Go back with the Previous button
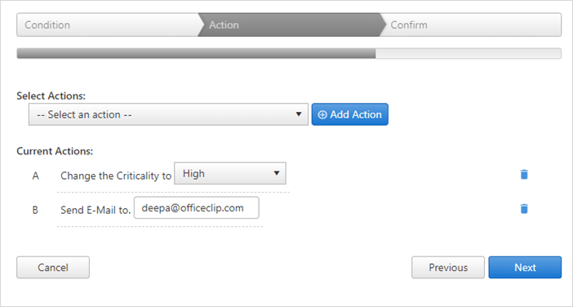The width and height of the screenshot is (573, 307). [448, 268]
